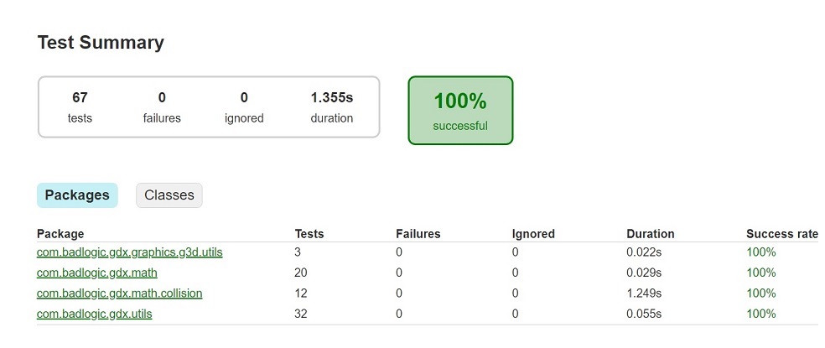Viewport: 825px width, 348px height.
Task: Click the 67 tests summary counter
Action: pos(80,106)
